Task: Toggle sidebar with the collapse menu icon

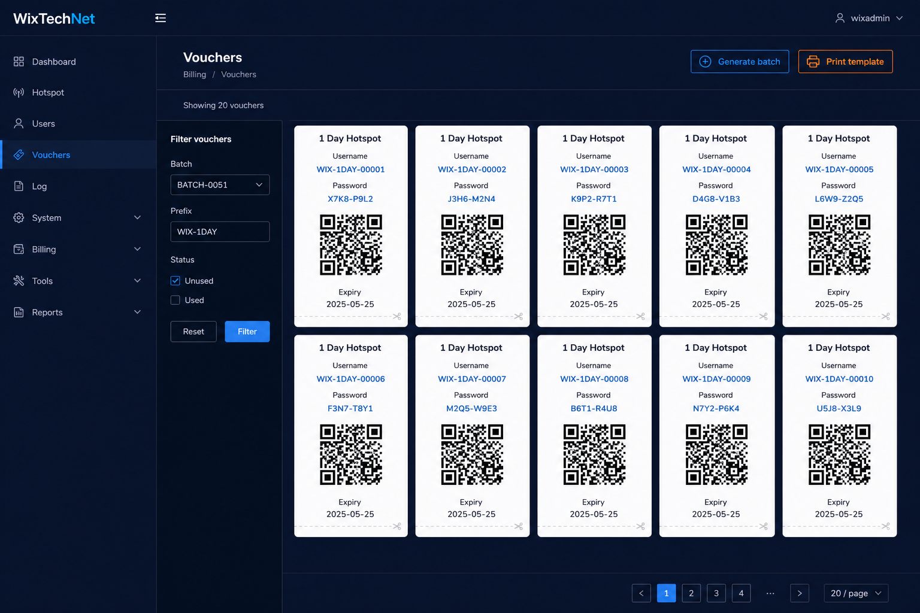Action: coord(161,18)
